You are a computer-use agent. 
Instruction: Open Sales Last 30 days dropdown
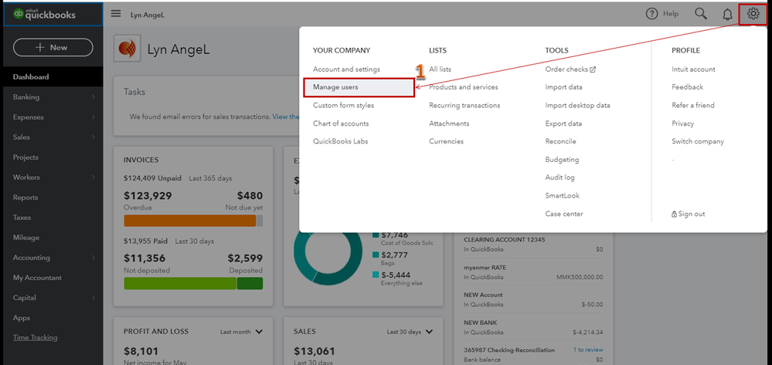click(x=410, y=332)
